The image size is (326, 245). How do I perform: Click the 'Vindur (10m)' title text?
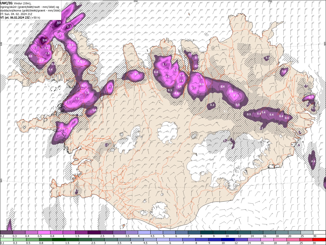(x=22, y=3)
